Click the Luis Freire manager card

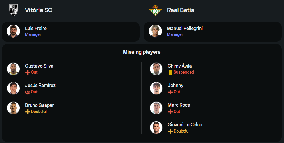[86, 31]
